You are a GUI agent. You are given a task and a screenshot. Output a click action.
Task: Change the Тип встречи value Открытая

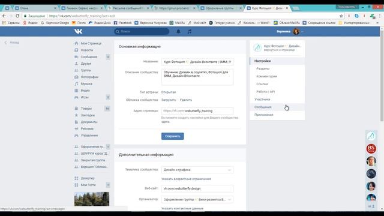(169, 92)
